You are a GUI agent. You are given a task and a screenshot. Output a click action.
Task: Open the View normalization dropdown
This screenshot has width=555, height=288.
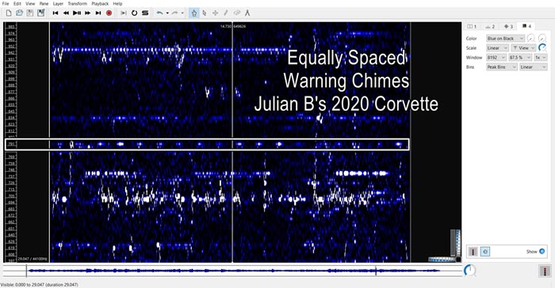(523, 47)
